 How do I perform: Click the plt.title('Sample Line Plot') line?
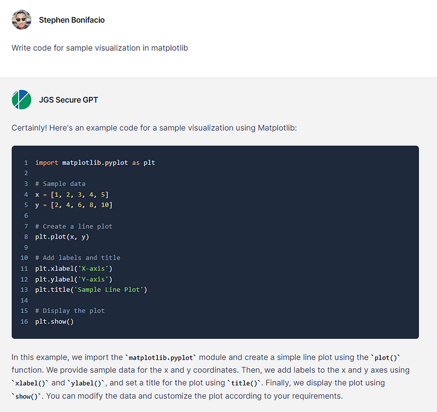pyautogui.click(x=91, y=290)
